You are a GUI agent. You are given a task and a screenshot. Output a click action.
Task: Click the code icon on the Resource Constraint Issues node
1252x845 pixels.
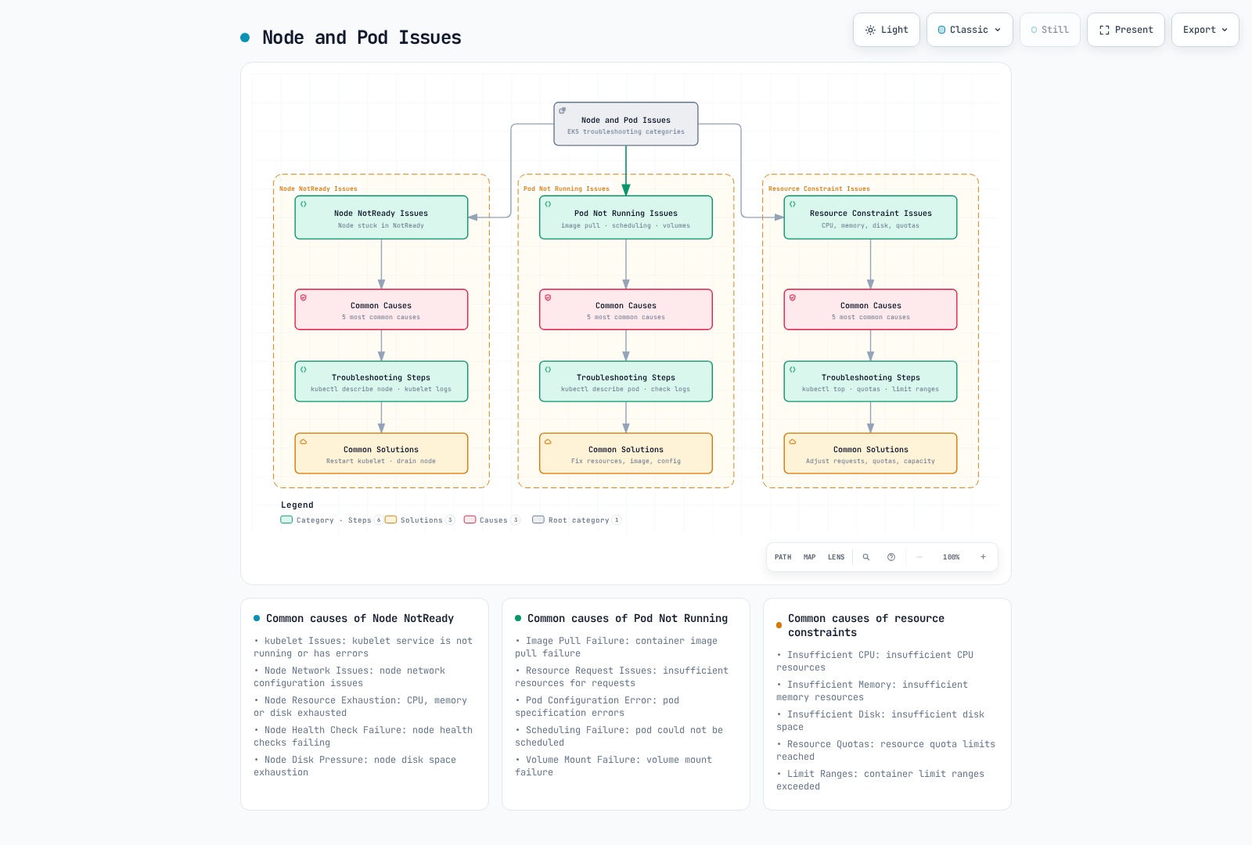793,204
